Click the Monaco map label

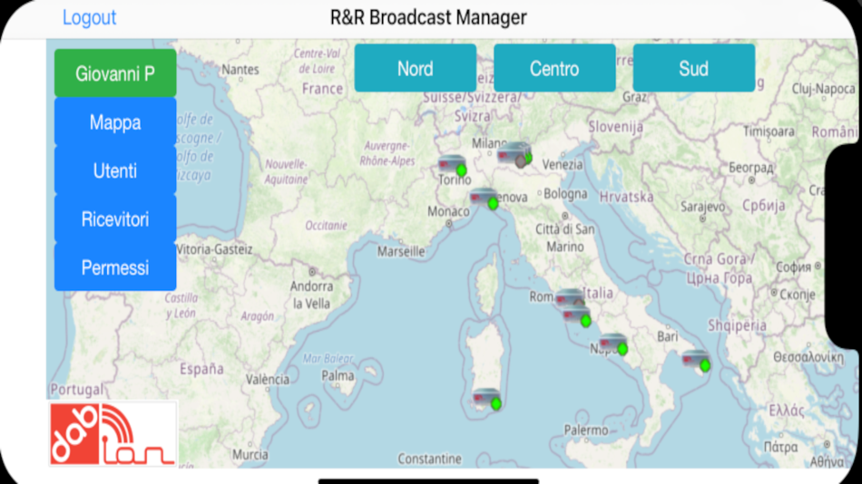(448, 211)
